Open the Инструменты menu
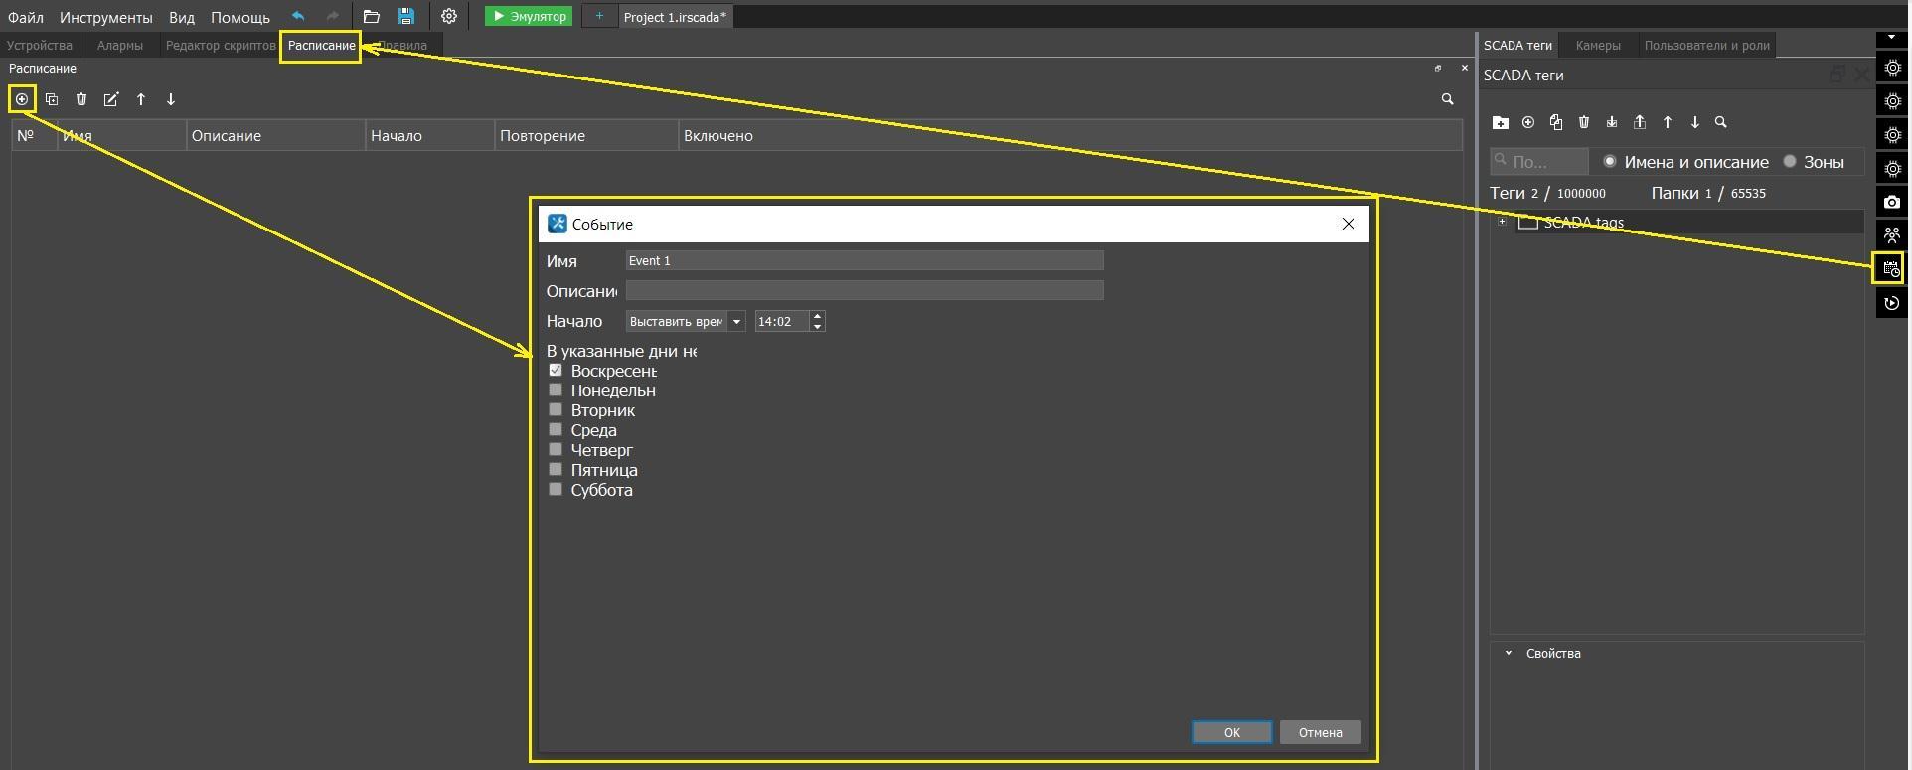This screenshot has height=770, width=1912. (x=105, y=17)
